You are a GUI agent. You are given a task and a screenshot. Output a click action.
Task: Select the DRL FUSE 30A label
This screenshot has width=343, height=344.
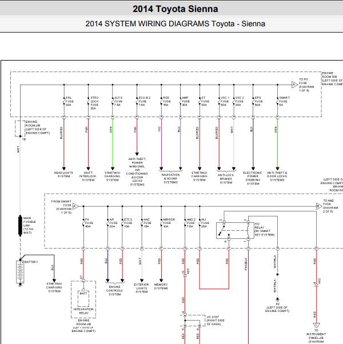(70, 101)
